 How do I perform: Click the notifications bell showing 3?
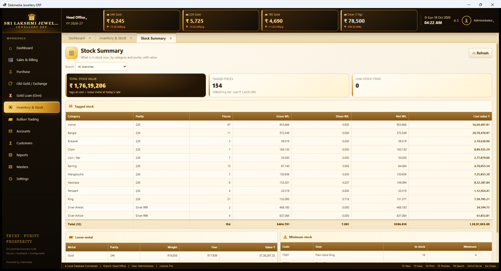pos(456,21)
